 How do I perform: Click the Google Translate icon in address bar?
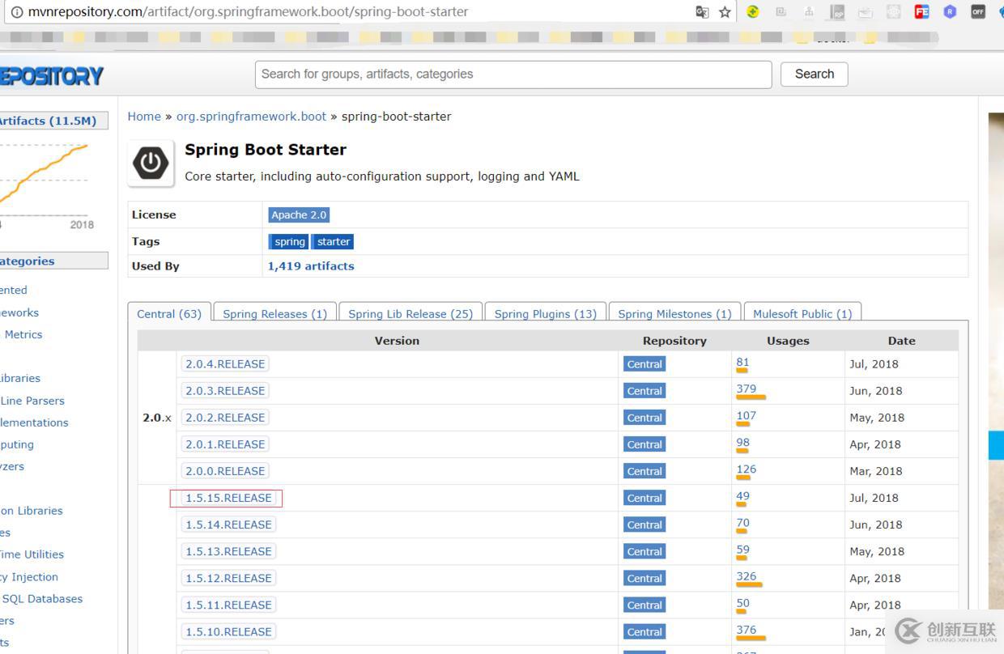click(x=702, y=11)
